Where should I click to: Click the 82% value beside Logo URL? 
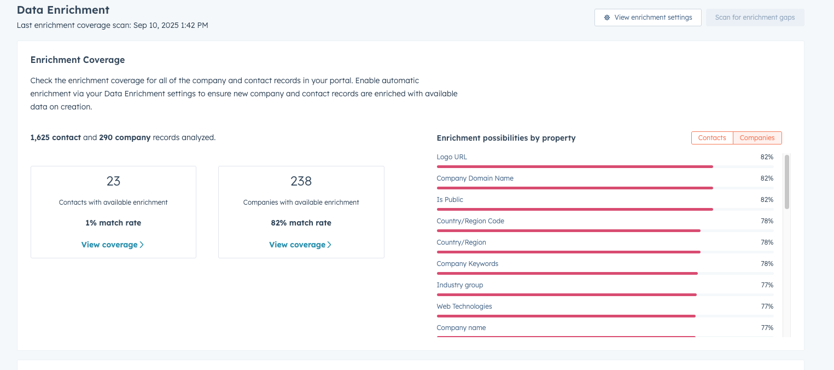[767, 157]
